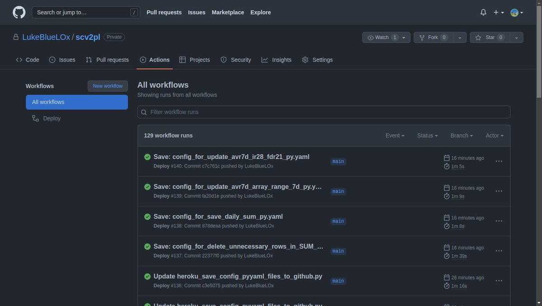Open the LukeBlueLOx owner link

pyautogui.click(x=46, y=37)
